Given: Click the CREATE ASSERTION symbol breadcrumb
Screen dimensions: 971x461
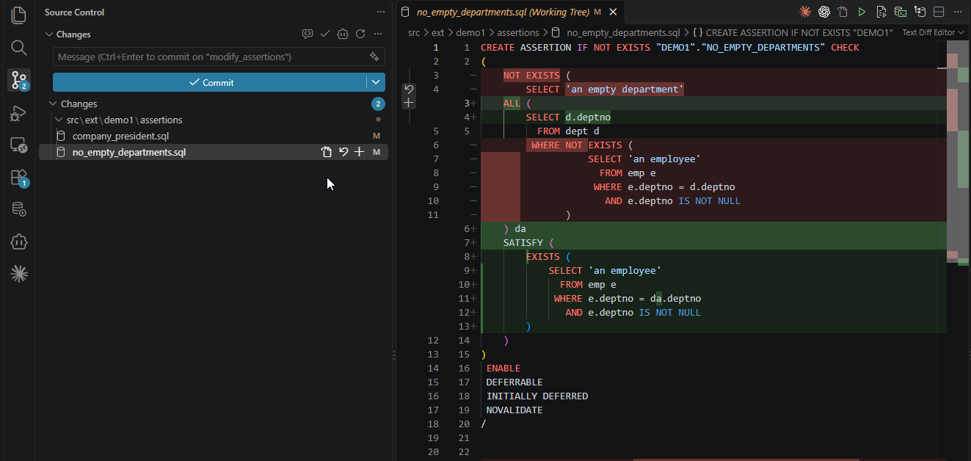Looking at the screenshot, I should point(792,32).
